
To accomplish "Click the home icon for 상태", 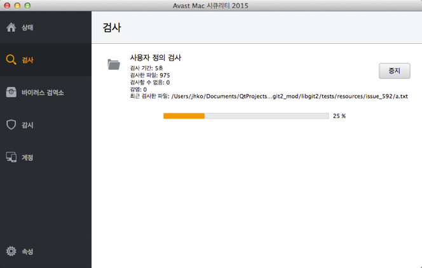I will pyautogui.click(x=11, y=27).
